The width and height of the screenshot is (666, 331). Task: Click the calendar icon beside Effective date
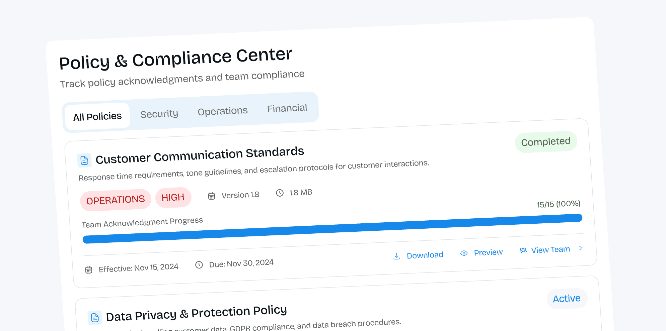[89, 270]
